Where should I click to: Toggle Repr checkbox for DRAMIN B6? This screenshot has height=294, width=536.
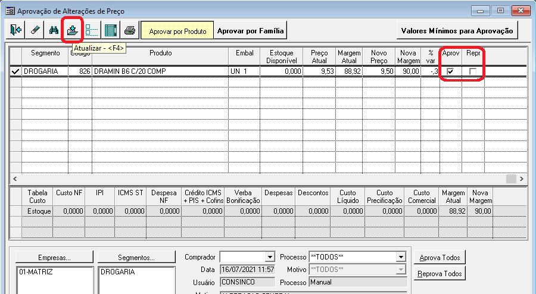click(x=473, y=71)
